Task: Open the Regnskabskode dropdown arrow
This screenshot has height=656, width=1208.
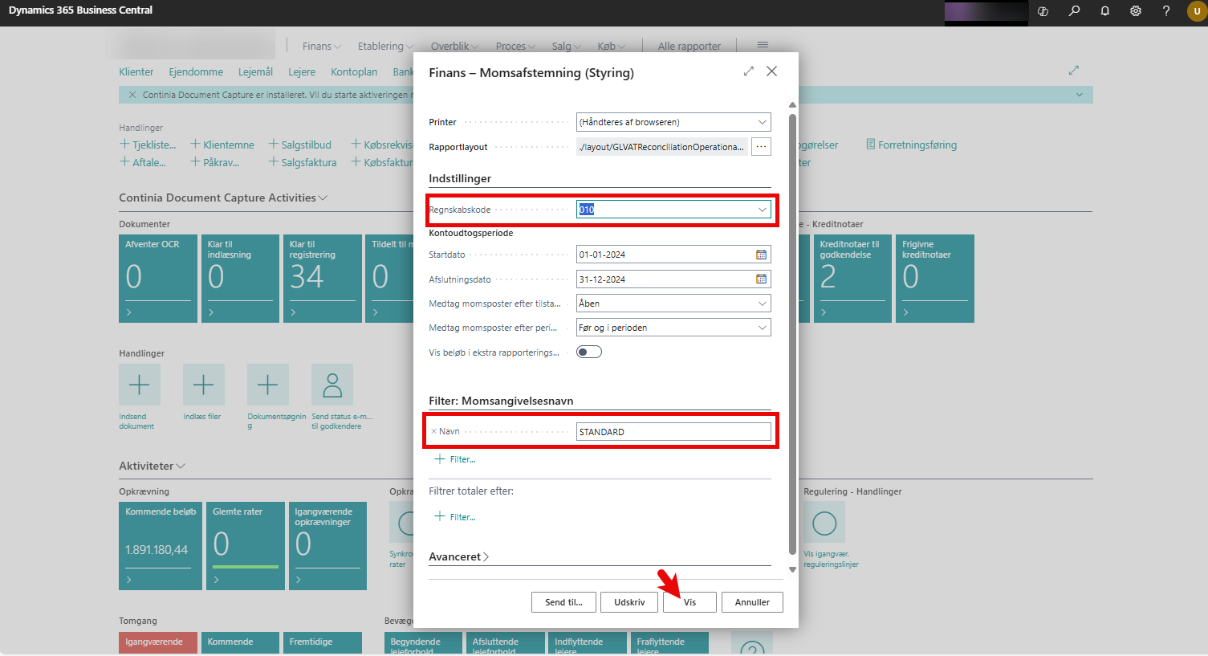Action: 762,210
